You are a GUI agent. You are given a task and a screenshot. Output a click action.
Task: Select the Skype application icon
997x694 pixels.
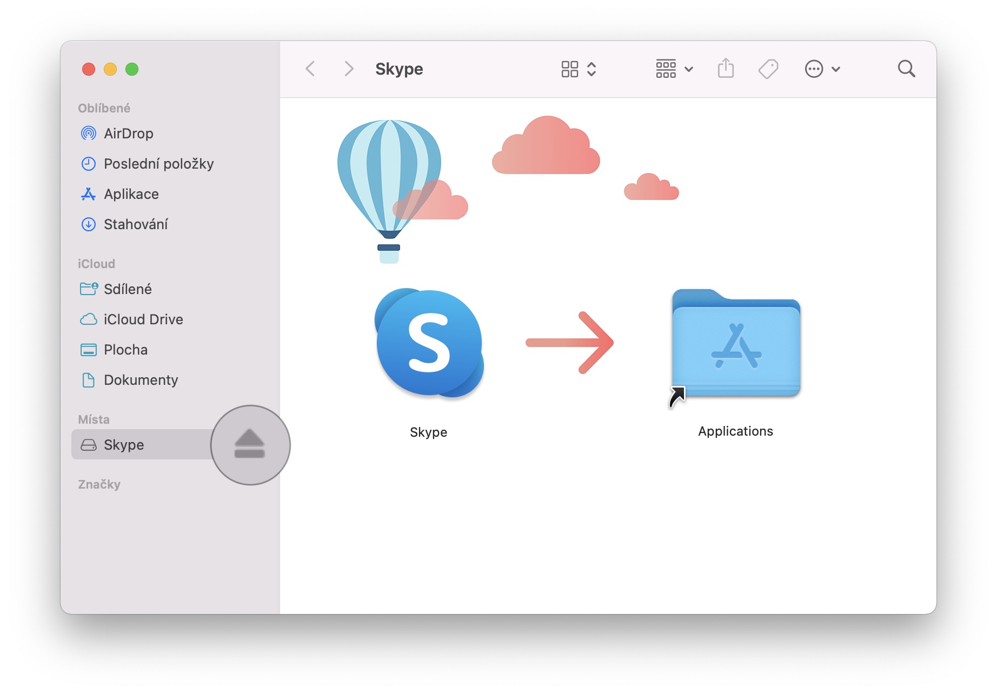(x=429, y=344)
